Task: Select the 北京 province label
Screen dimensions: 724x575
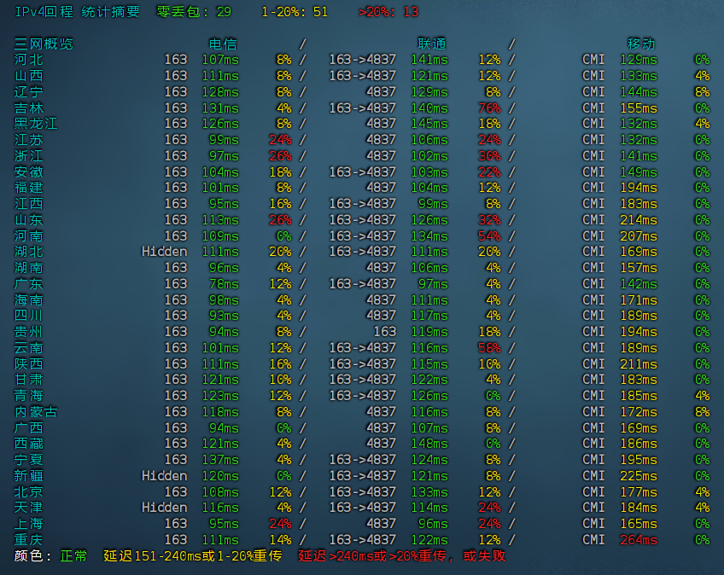Action: click(x=29, y=492)
